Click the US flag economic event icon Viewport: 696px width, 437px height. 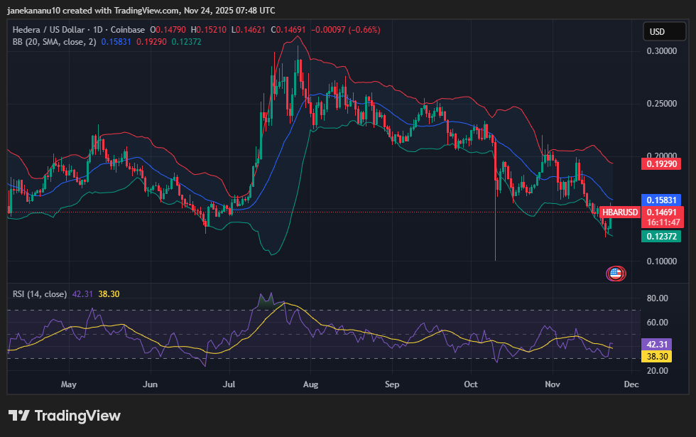615,273
